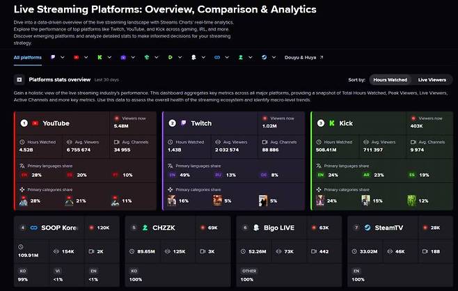The height and width of the screenshot is (291, 458).
Task: Open the CHZZK platform title
Action: [164, 228]
